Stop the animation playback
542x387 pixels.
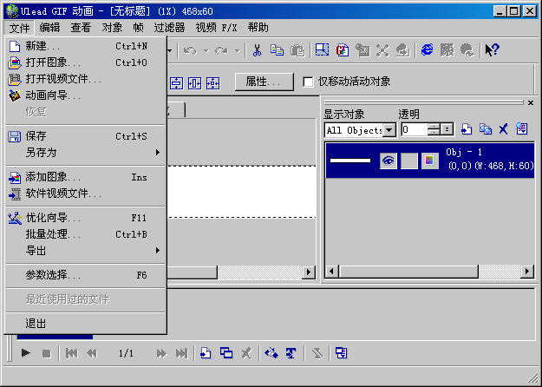(x=46, y=353)
